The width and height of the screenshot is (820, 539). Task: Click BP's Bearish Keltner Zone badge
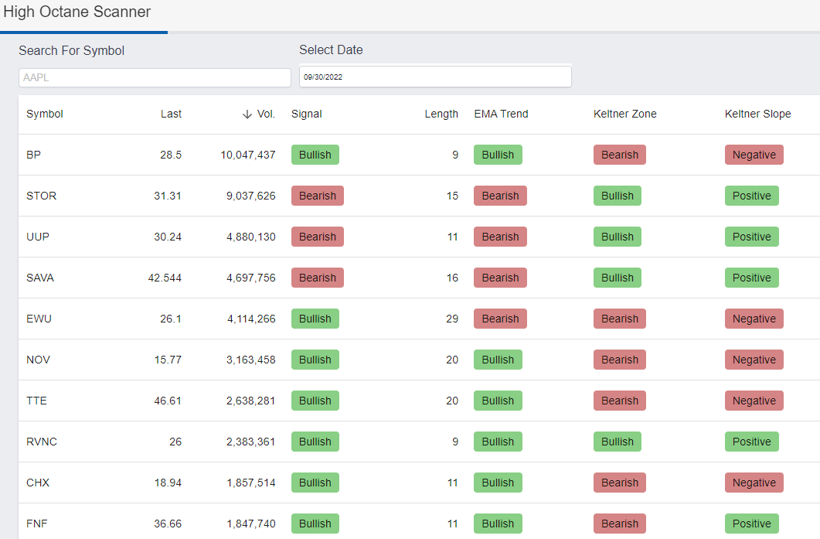[620, 155]
